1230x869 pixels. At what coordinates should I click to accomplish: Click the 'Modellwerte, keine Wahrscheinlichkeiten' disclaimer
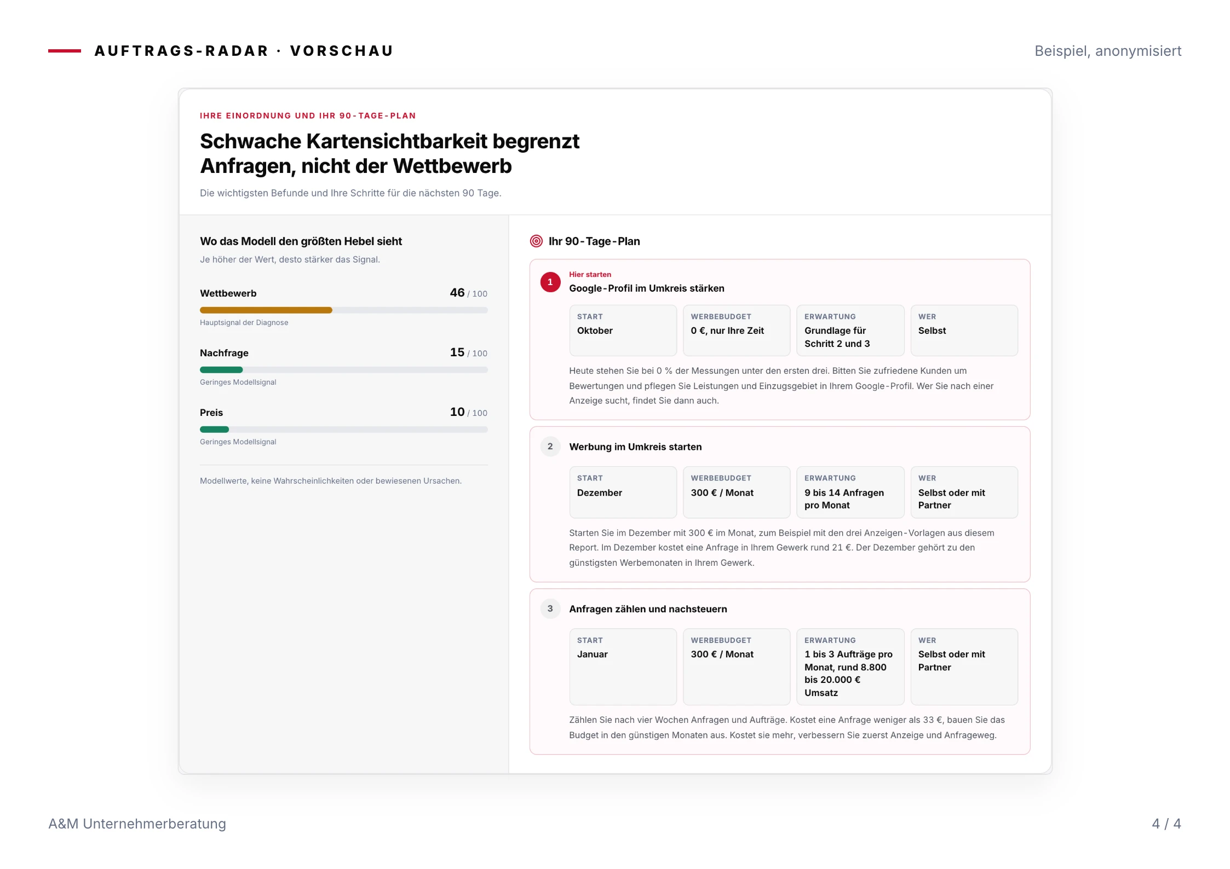click(x=331, y=480)
